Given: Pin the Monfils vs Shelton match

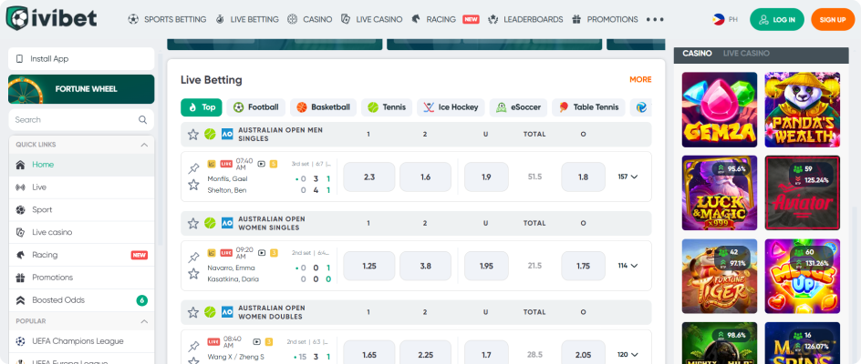Looking at the screenshot, I should coord(193,169).
